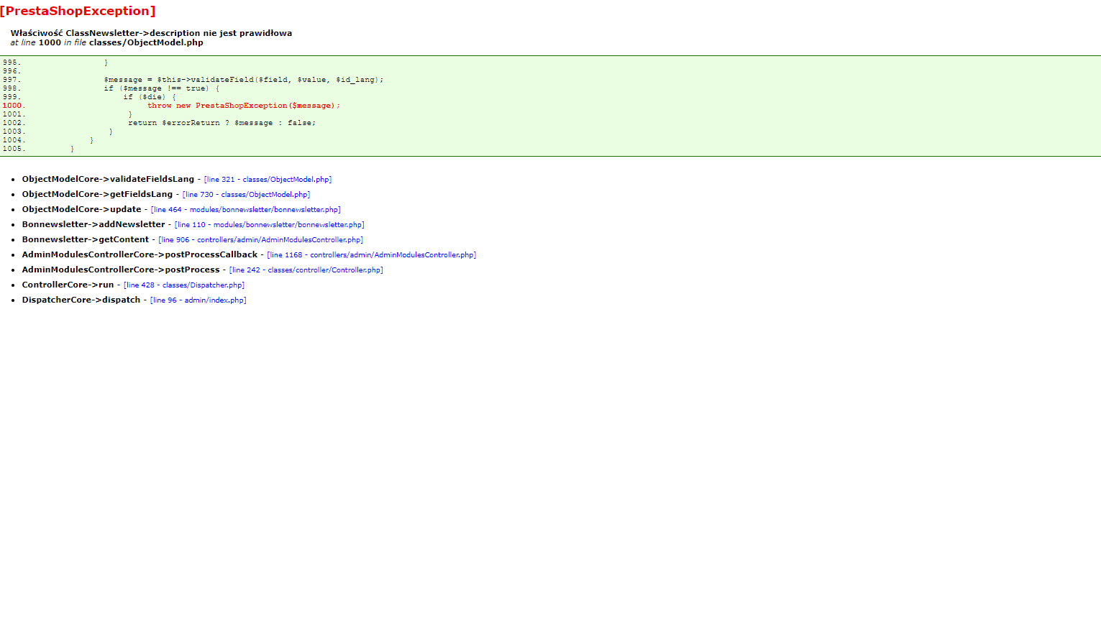This screenshot has width=1101, height=644.
Task: Click code line number 998
Action: pyautogui.click(x=12, y=88)
